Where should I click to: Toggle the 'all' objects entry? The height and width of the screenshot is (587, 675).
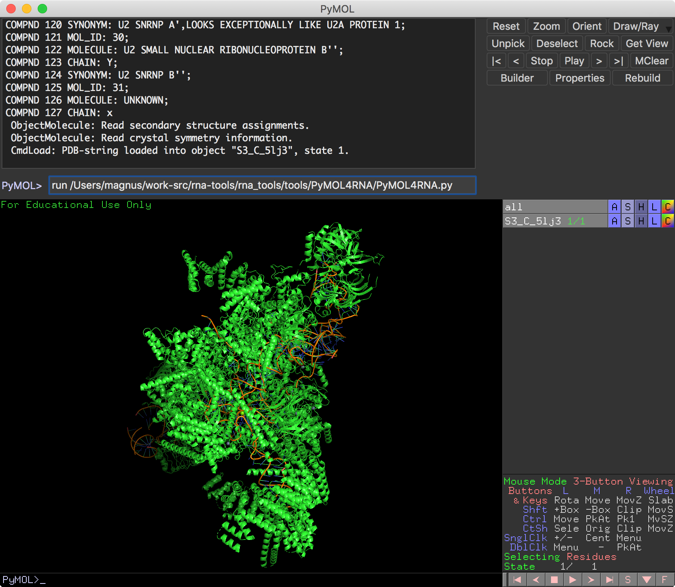(513, 207)
